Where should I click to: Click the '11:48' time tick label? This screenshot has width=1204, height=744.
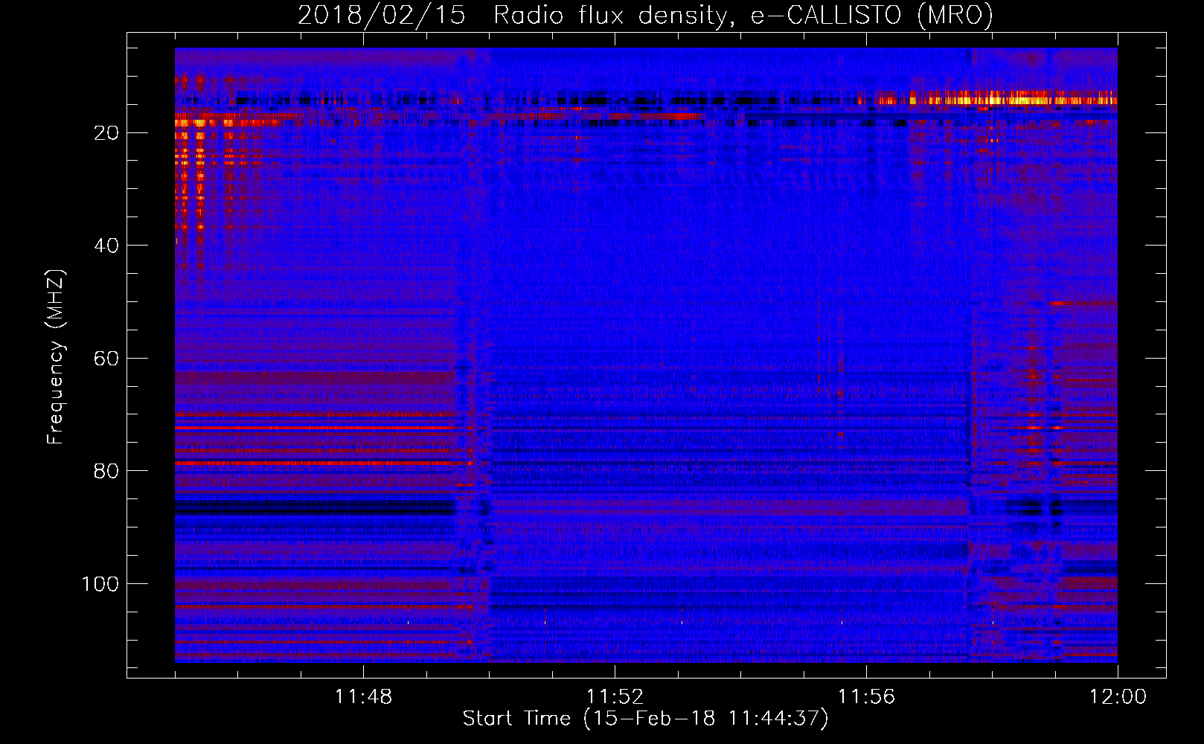(x=363, y=697)
